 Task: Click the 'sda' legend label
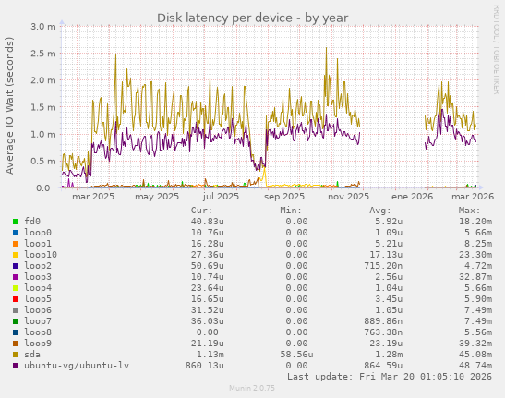click(x=32, y=355)
